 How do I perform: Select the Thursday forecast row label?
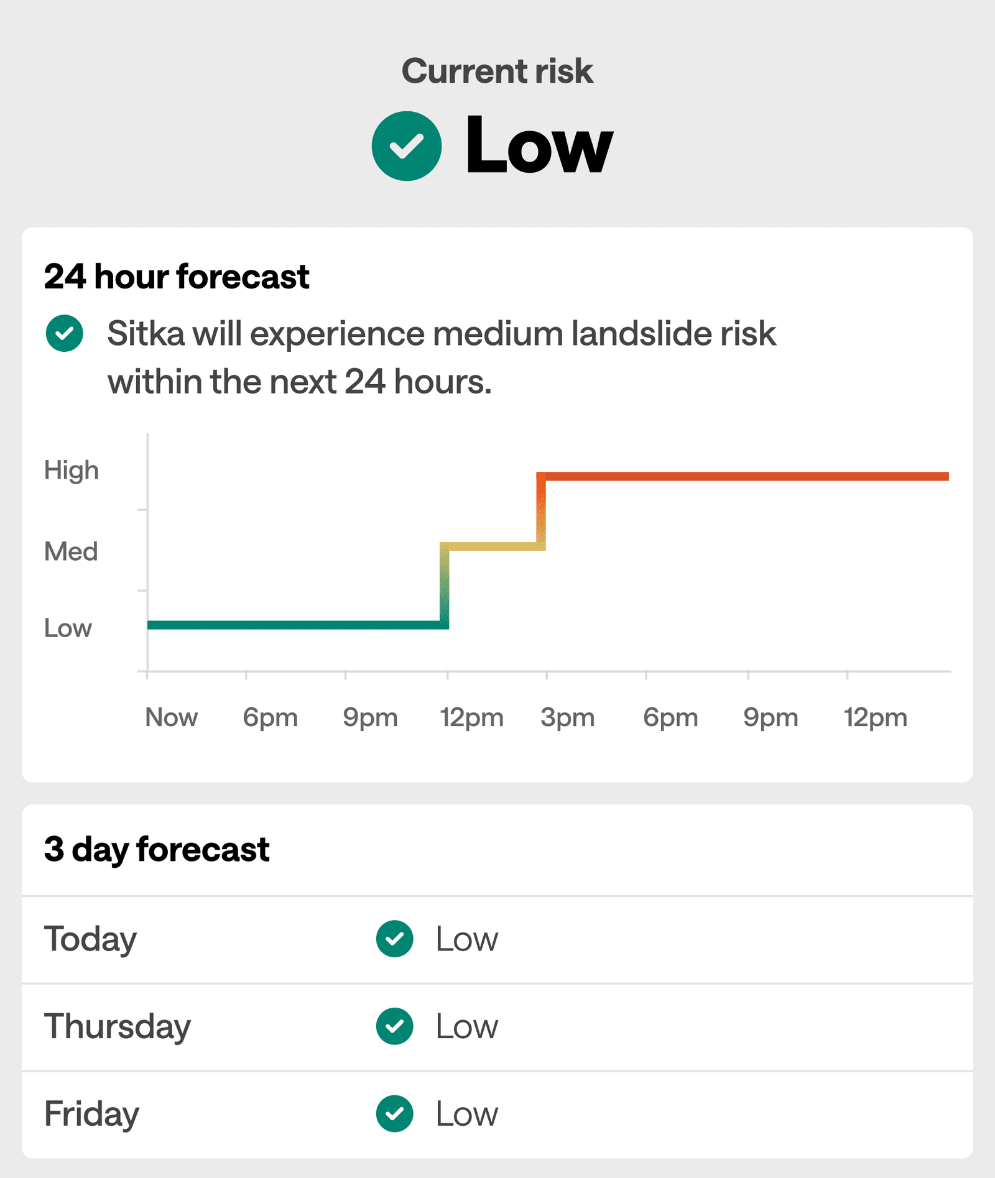pos(117,1026)
